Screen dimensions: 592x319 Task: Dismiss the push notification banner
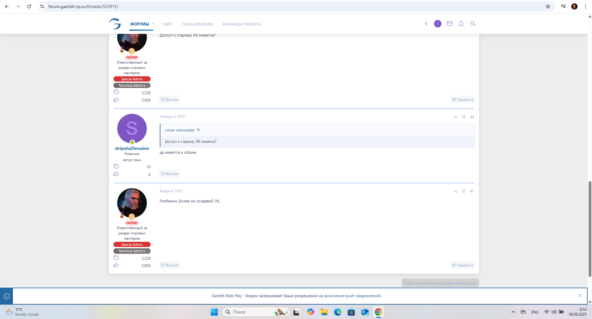point(580,295)
